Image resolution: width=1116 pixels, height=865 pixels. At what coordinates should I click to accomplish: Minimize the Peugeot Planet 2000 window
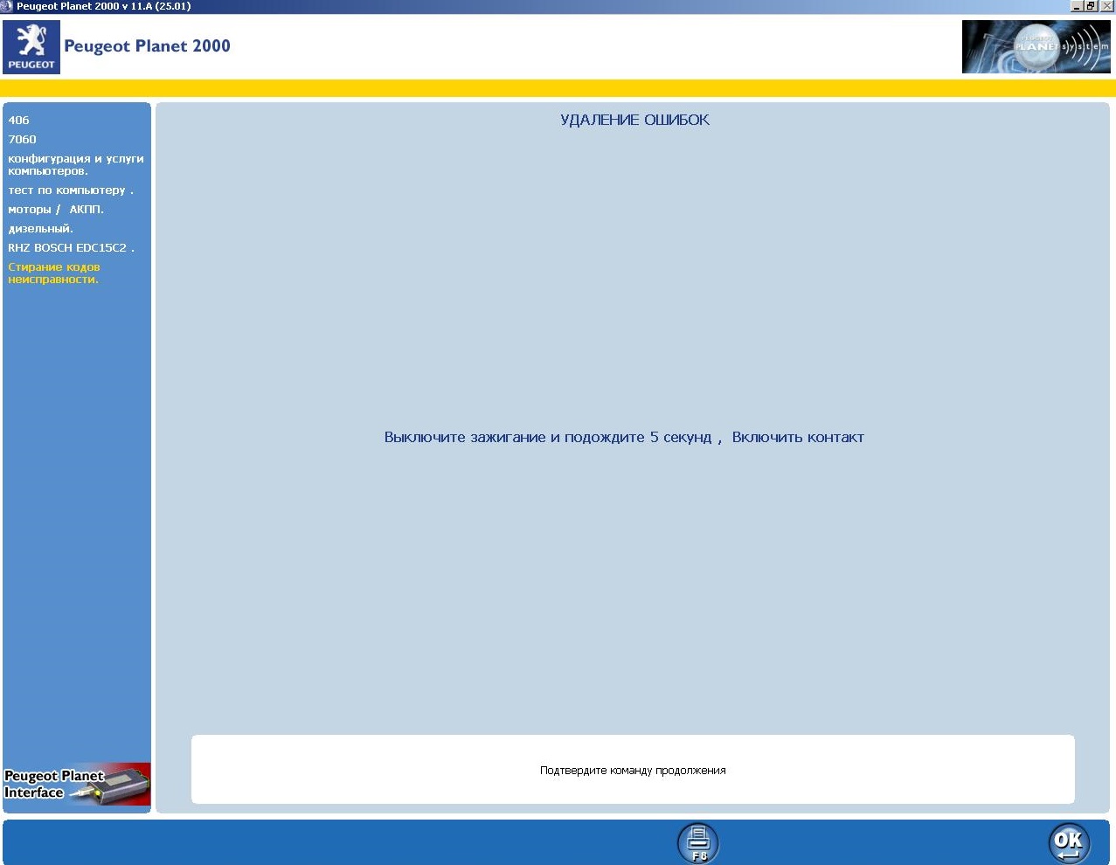point(1077,6)
